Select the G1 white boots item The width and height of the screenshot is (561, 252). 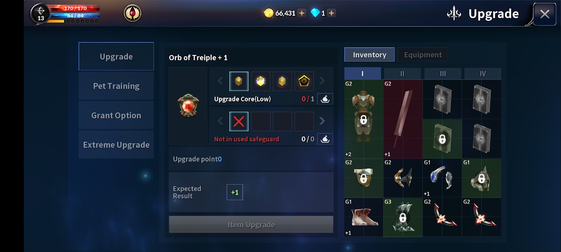point(364,217)
